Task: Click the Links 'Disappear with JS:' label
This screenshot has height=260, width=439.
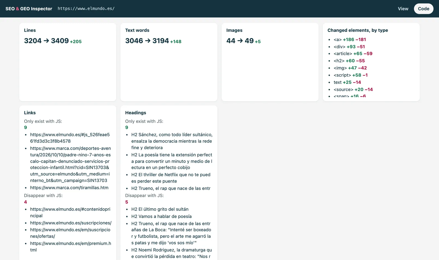Action: tap(43, 195)
